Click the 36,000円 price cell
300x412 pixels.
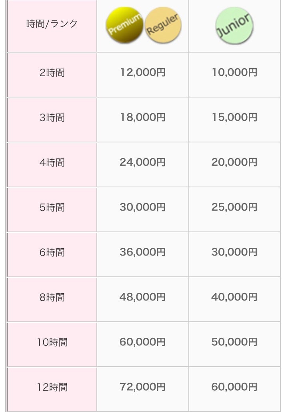(x=142, y=252)
